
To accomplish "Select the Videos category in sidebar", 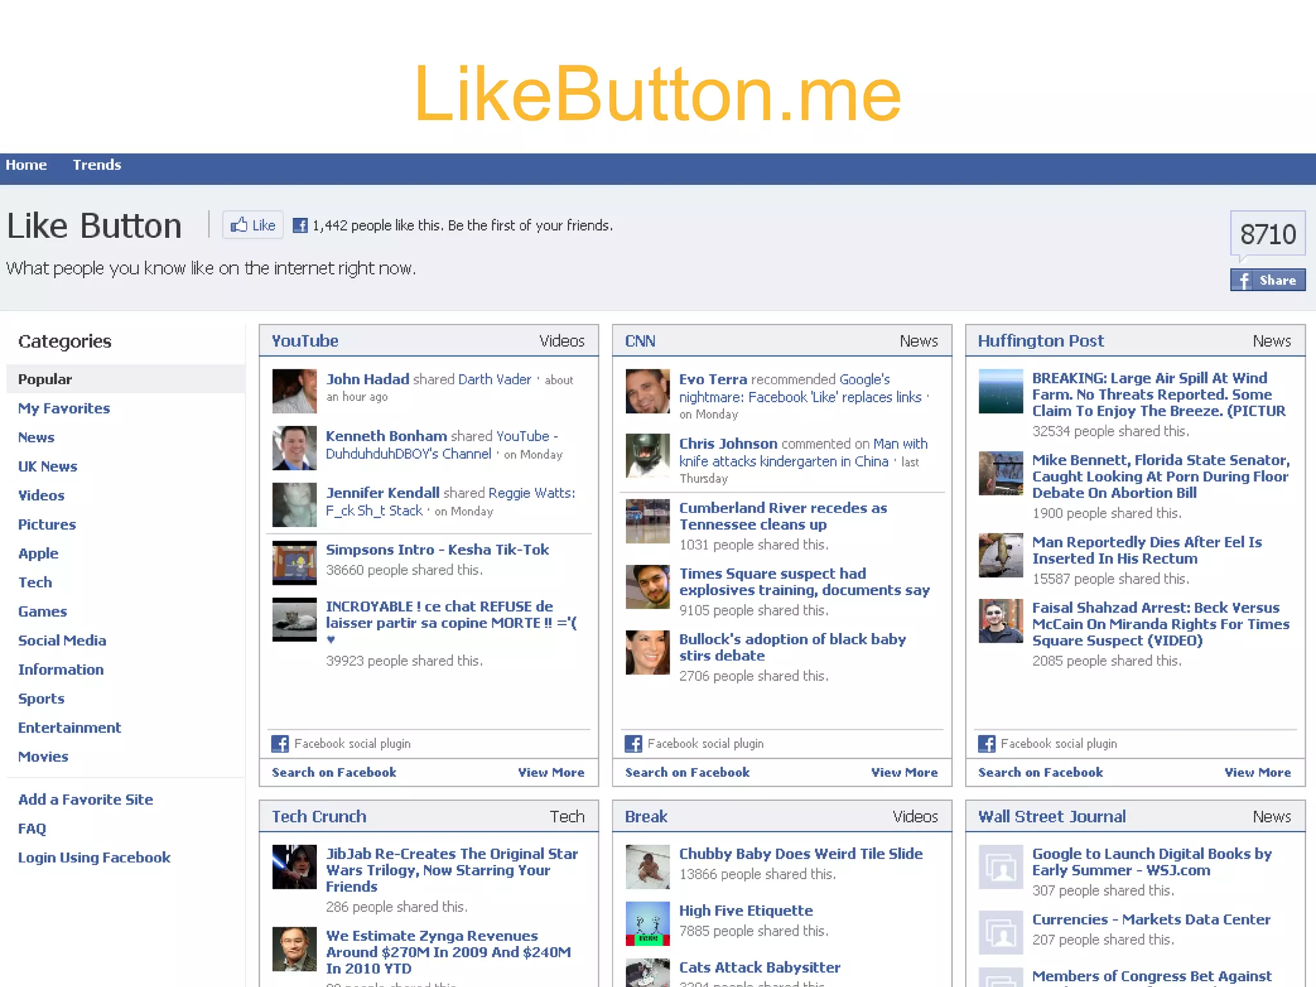I will [41, 495].
